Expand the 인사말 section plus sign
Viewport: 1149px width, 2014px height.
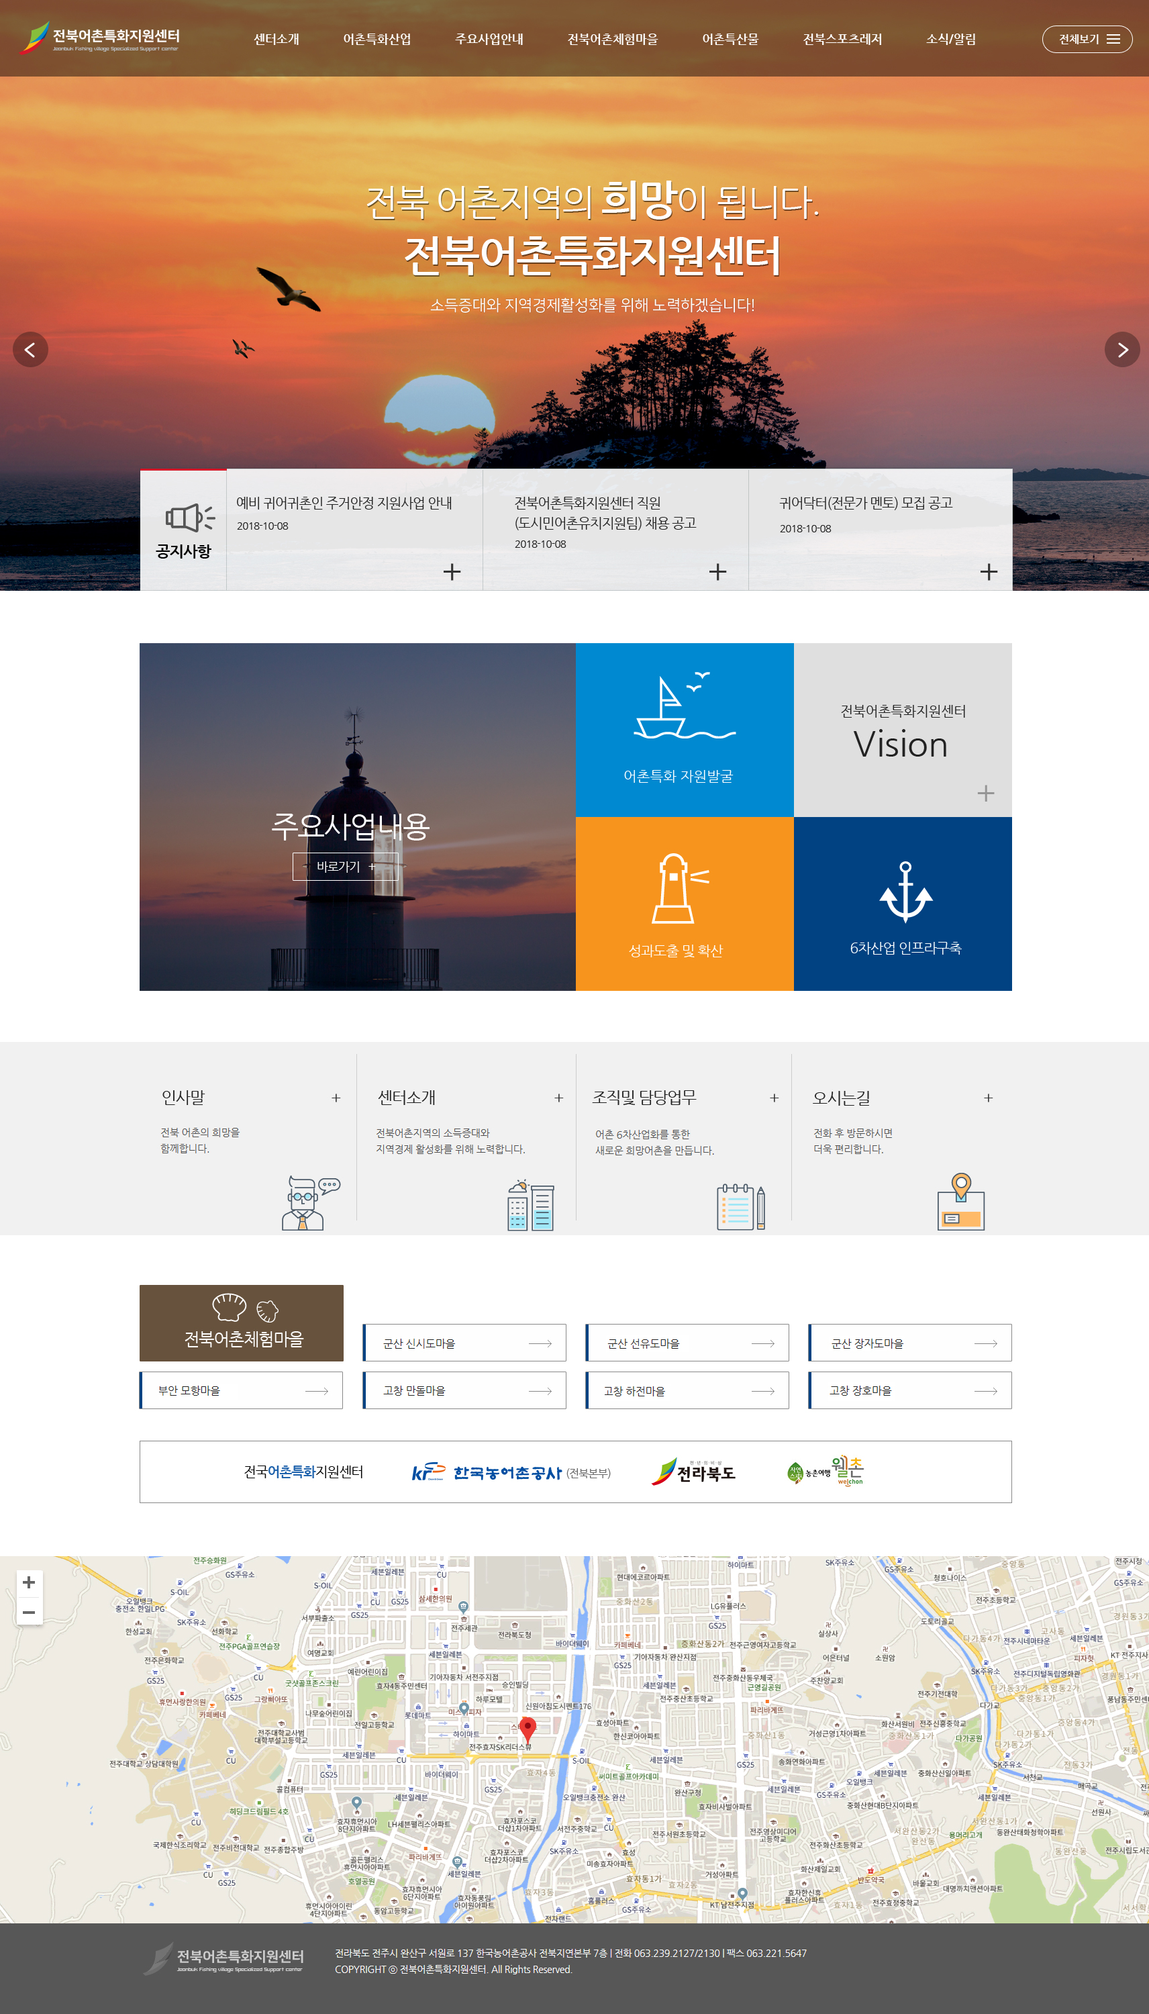(336, 1098)
